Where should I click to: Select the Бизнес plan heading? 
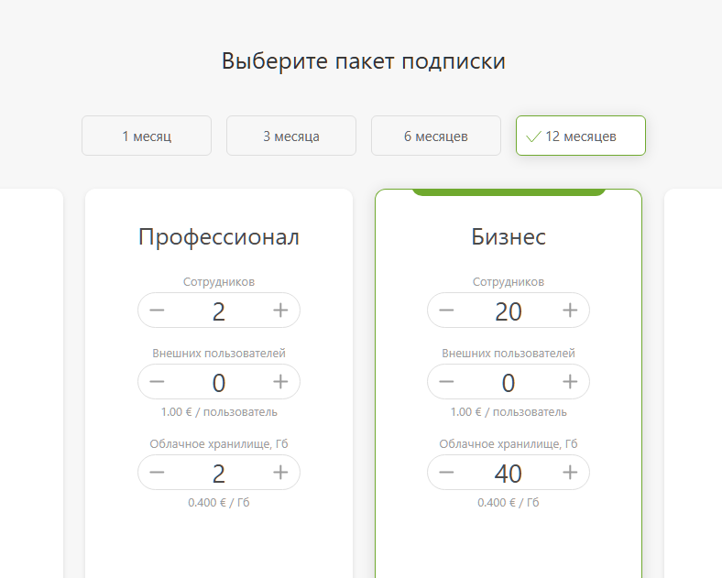(509, 237)
